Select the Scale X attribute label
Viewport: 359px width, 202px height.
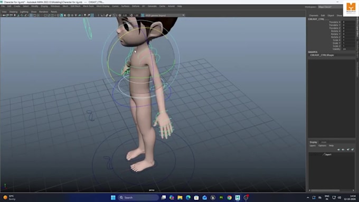tap(337, 40)
